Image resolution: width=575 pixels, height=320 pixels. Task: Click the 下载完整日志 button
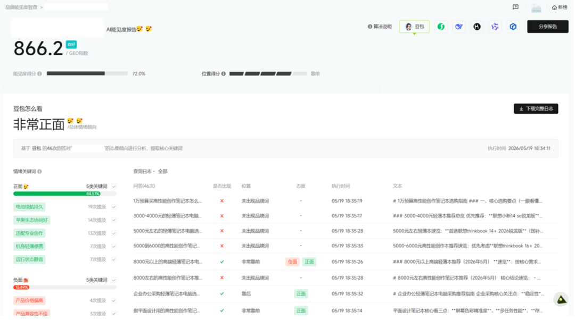[536, 109]
